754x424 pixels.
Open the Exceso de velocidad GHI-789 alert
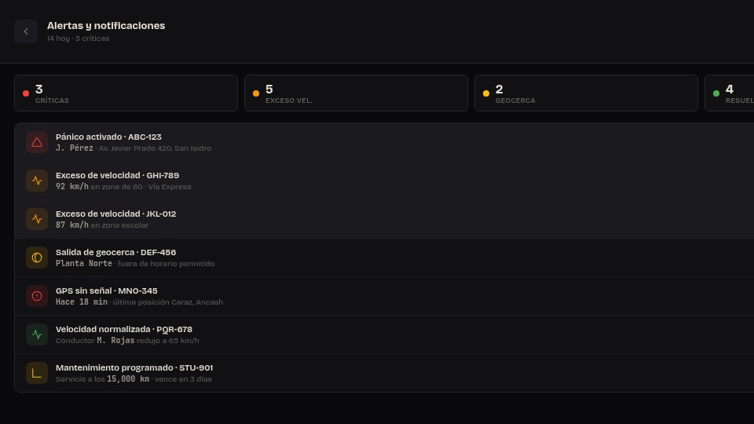click(384, 181)
